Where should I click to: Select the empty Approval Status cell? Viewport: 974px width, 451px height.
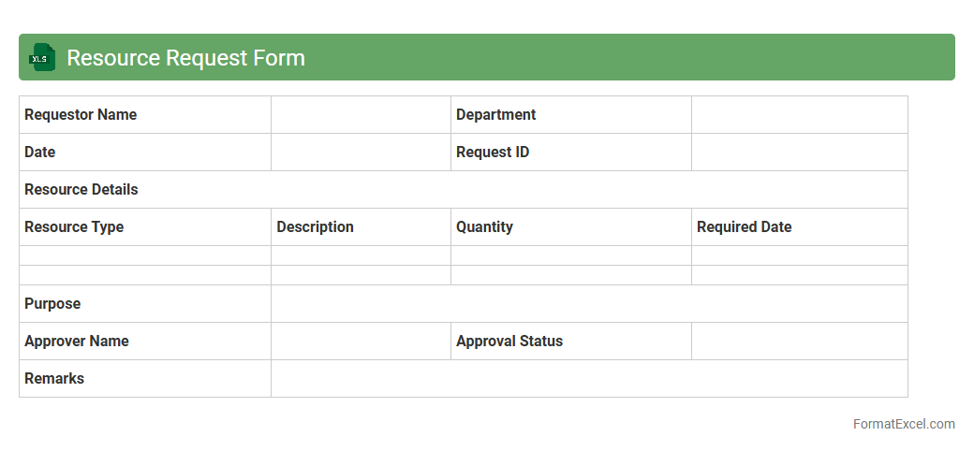tap(799, 342)
